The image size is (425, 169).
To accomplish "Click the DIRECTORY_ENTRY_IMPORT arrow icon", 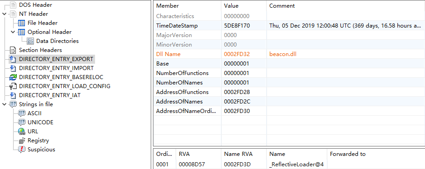I will 13,68.
